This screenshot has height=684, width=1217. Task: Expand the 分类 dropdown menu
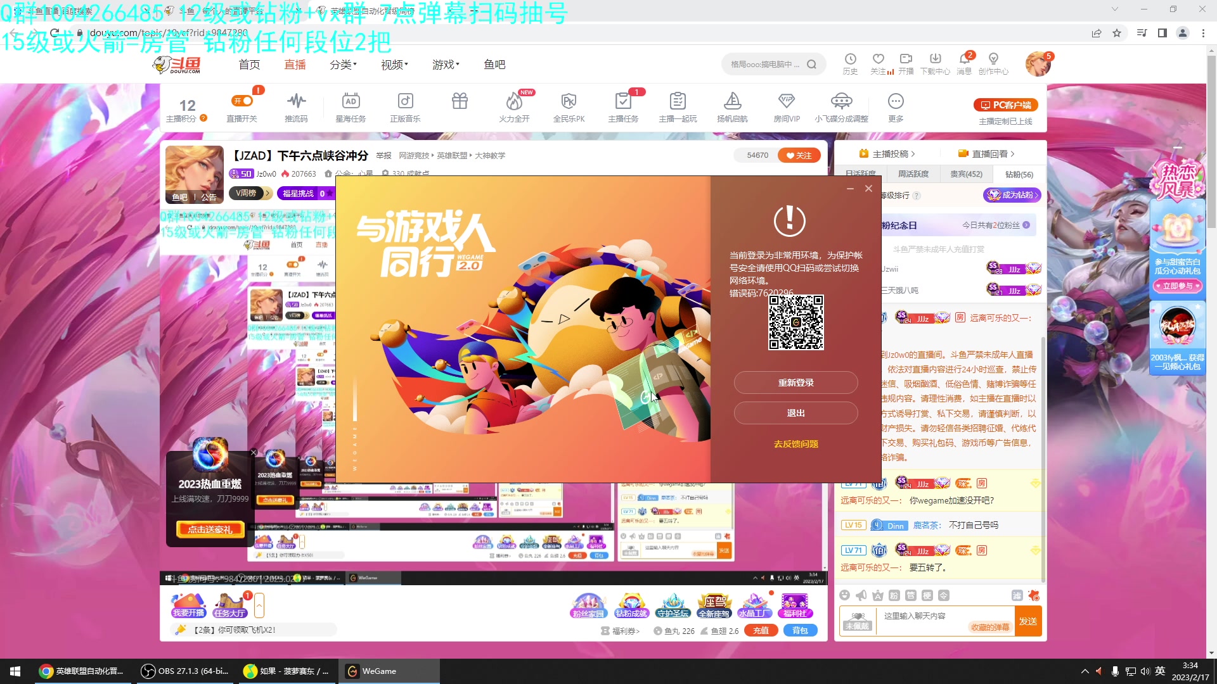[343, 65]
